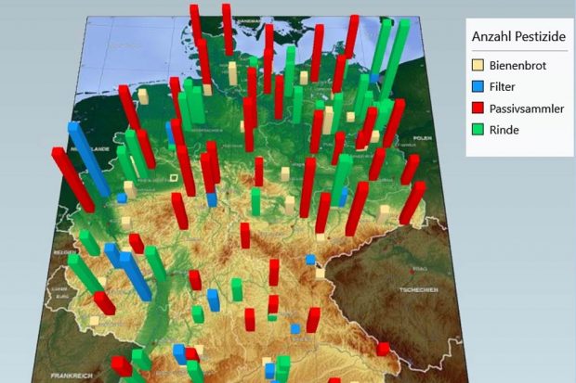This screenshot has width=576, height=383.
Task: Select the small red bar on Czech border
Action: pos(383,349)
